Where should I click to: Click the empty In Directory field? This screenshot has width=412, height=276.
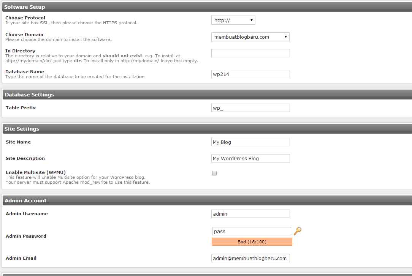click(x=250, y=53)
